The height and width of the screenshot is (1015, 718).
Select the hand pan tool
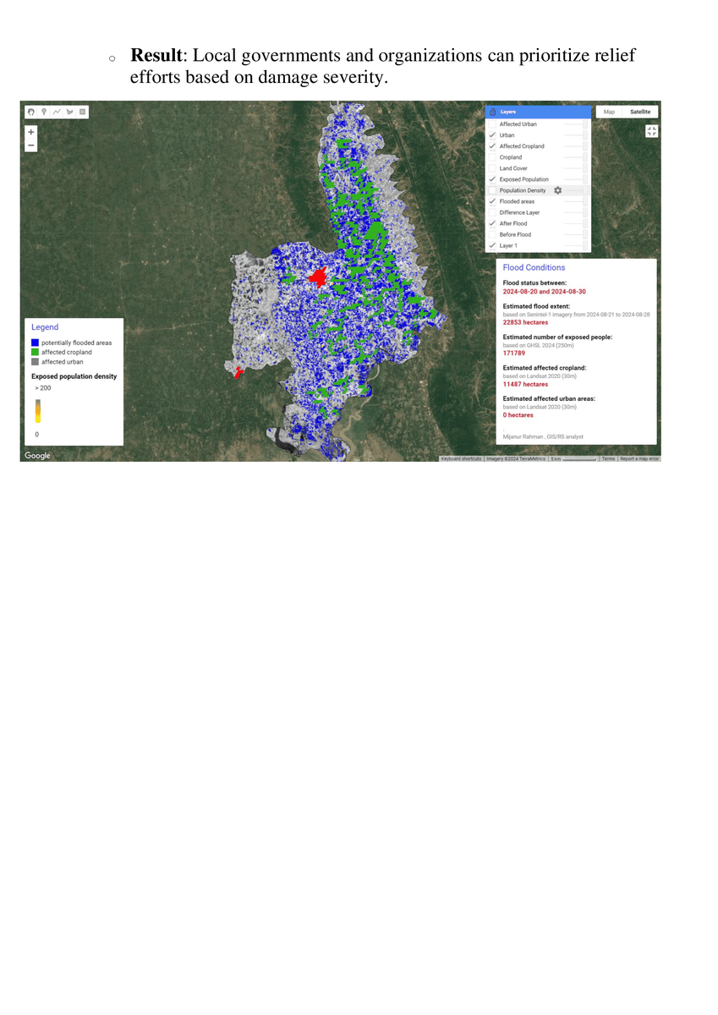coord(30,112)
